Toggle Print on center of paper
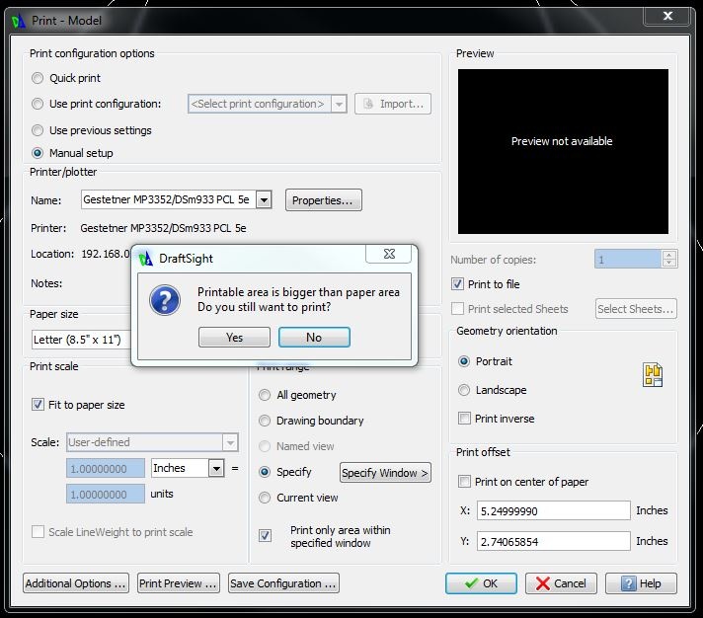This screenshot has height=618, width=703. coord(464,482)
